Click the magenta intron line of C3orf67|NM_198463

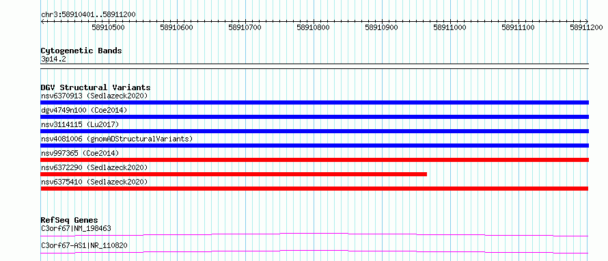[314, 234]
